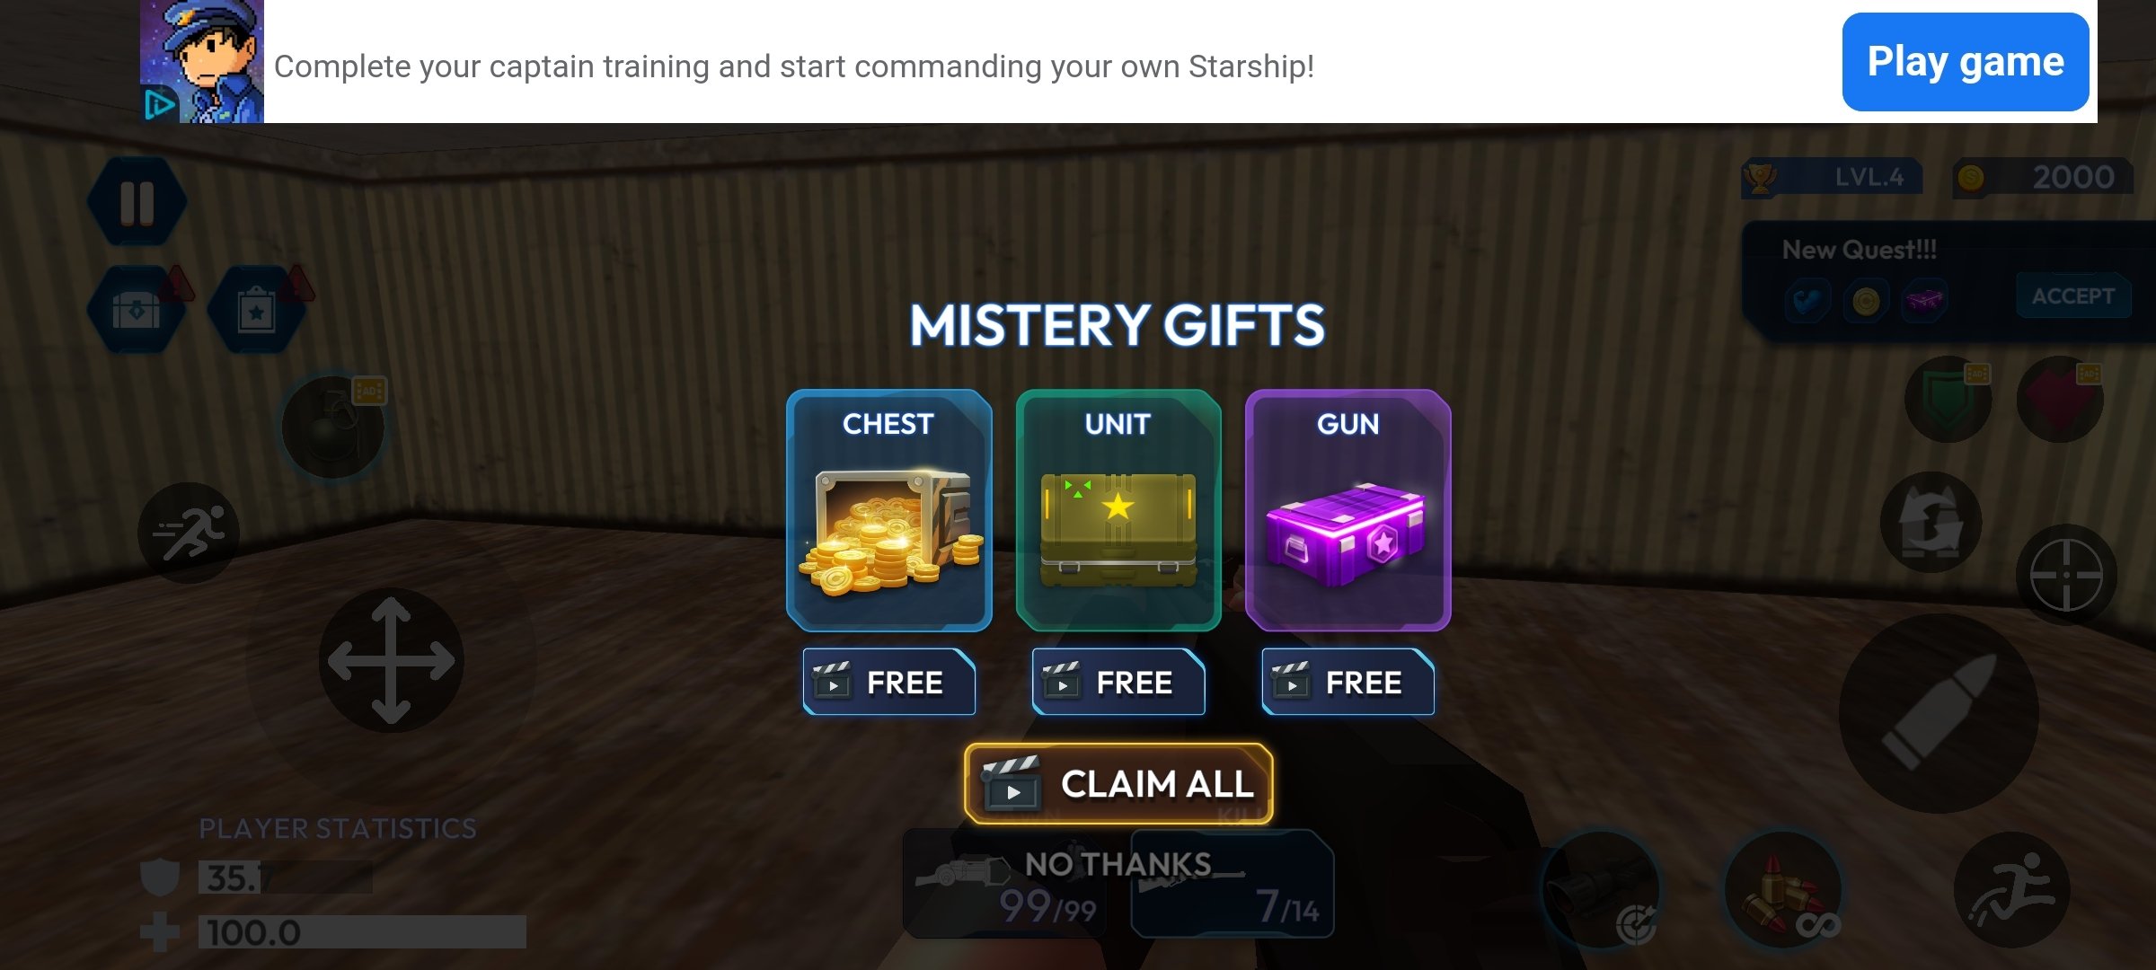The width and height of the screenshot is (2156, 970).
Task: Open the briefcase inventory icon
Action: [137, 310]
